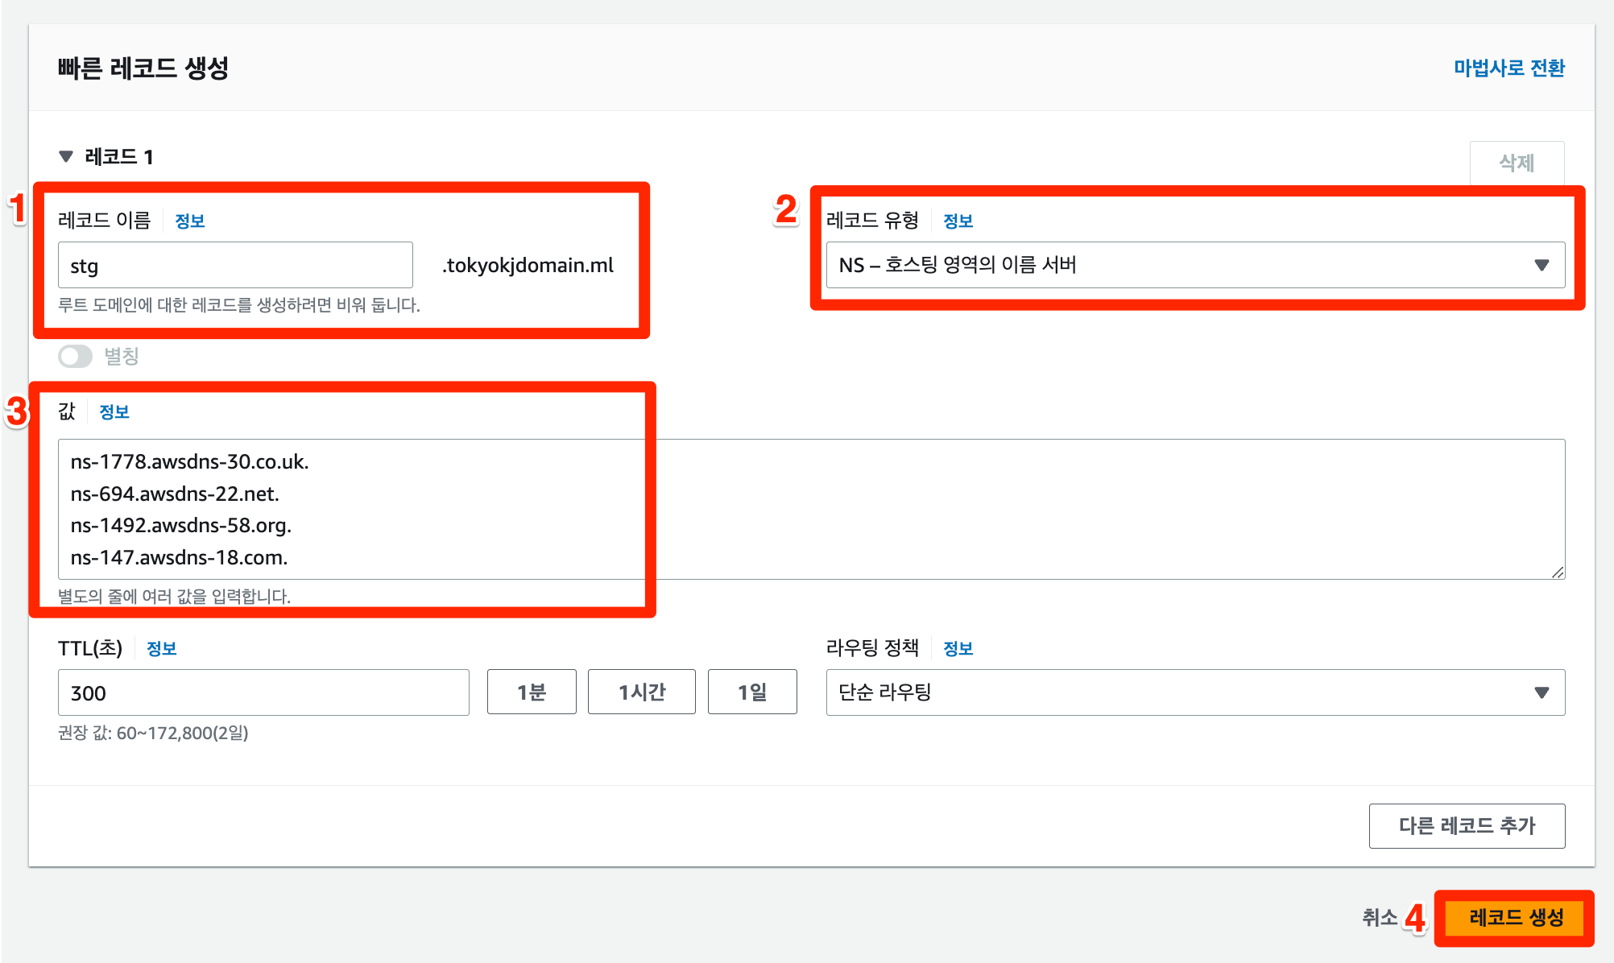
Task: Open 정보 next to TTL(초)
Action: pyautogui.click(x=162, y=647)
